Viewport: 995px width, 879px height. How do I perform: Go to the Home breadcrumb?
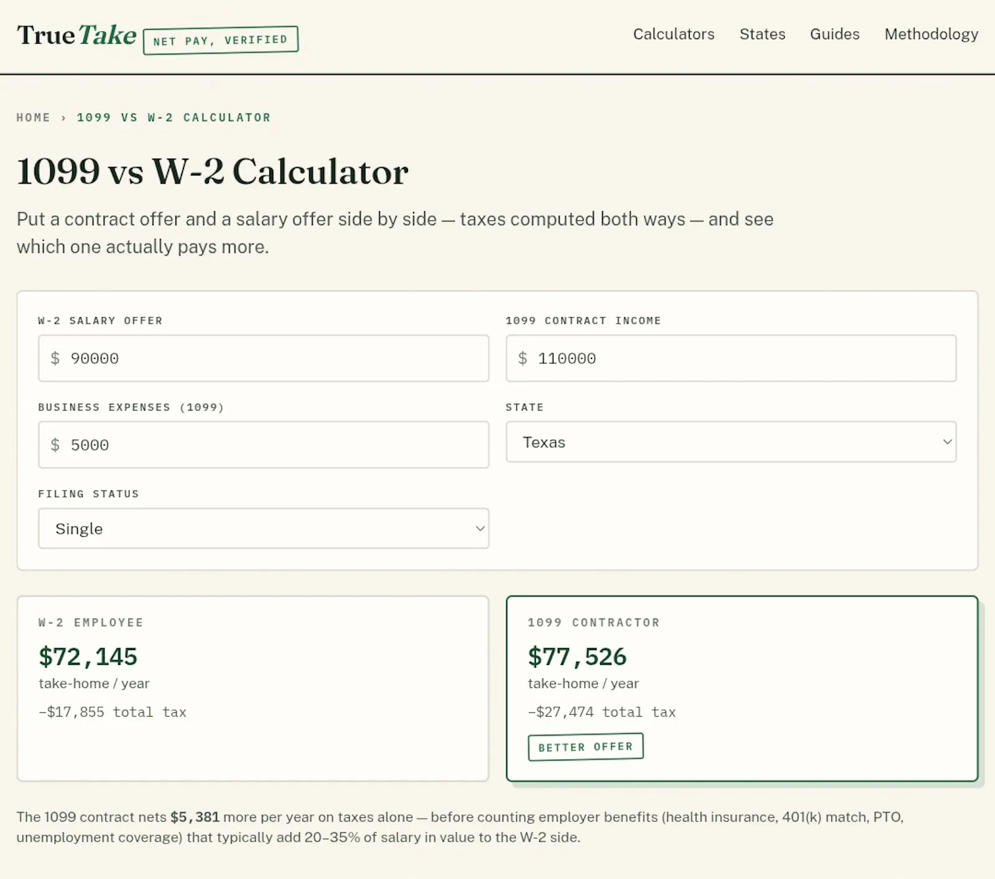(x=34, y=118)
